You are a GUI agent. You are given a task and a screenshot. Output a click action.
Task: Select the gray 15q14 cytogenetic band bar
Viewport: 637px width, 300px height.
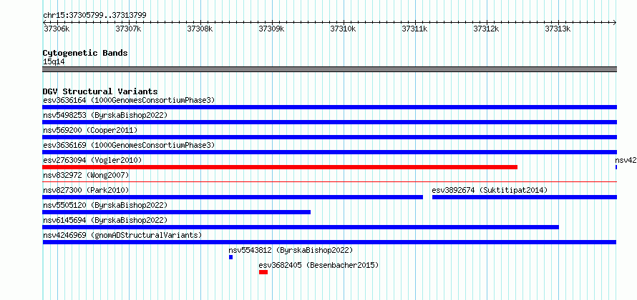click(329, 69)
